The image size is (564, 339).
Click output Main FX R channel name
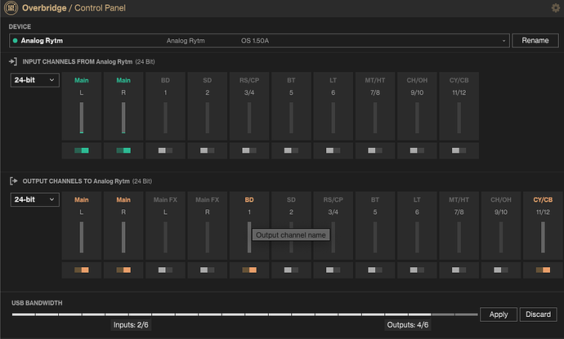[x=207, y=200]
